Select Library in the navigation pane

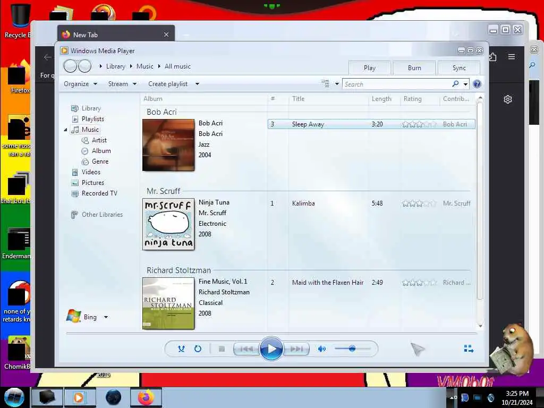click(91, 108)
